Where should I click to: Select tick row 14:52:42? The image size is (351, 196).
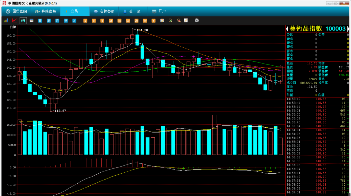tap(318, 99)
